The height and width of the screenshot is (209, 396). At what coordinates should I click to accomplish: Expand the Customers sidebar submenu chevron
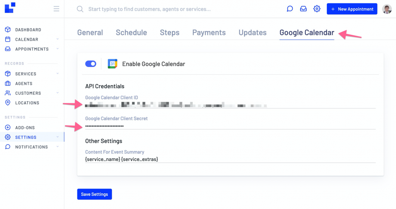coord(58,93)
